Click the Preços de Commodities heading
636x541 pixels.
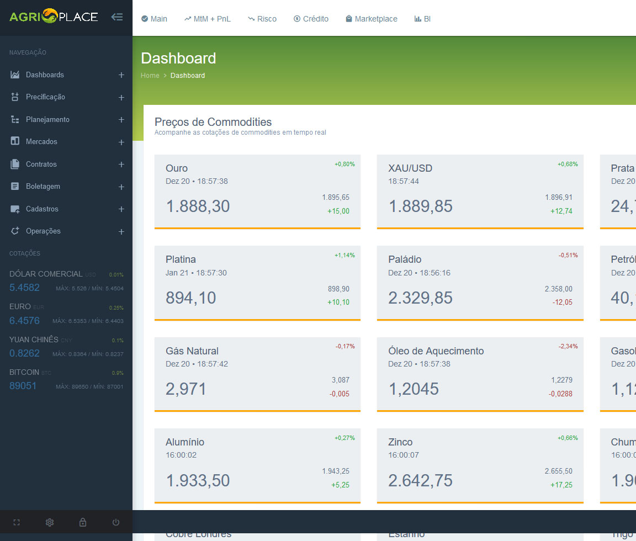click(x=213, y=122)
